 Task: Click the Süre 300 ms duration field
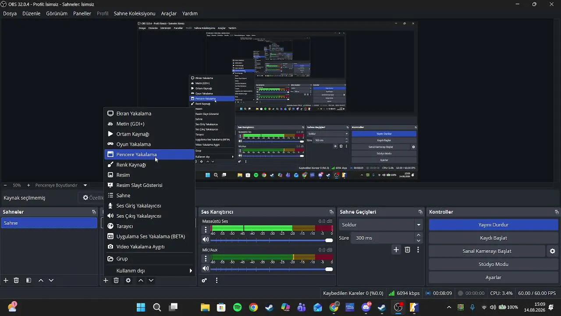point(383,238)
